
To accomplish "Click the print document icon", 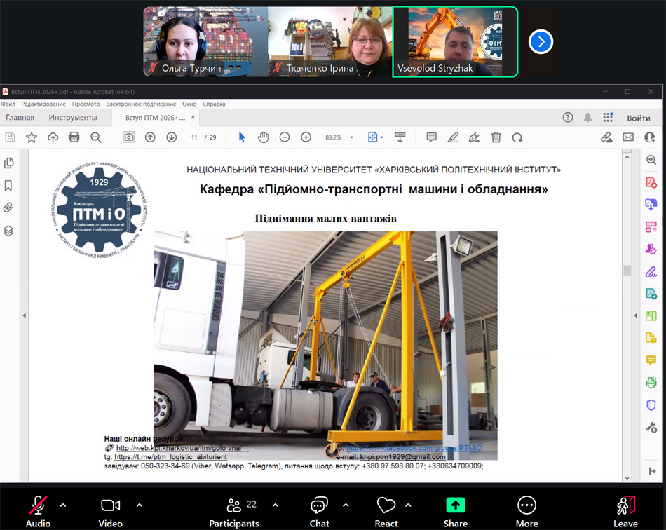I will pyautogui.click(x=74, y=137).
